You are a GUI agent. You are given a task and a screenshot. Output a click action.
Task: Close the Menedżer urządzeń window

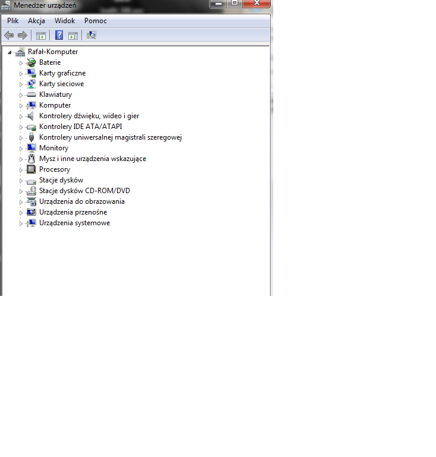(257, 3)
